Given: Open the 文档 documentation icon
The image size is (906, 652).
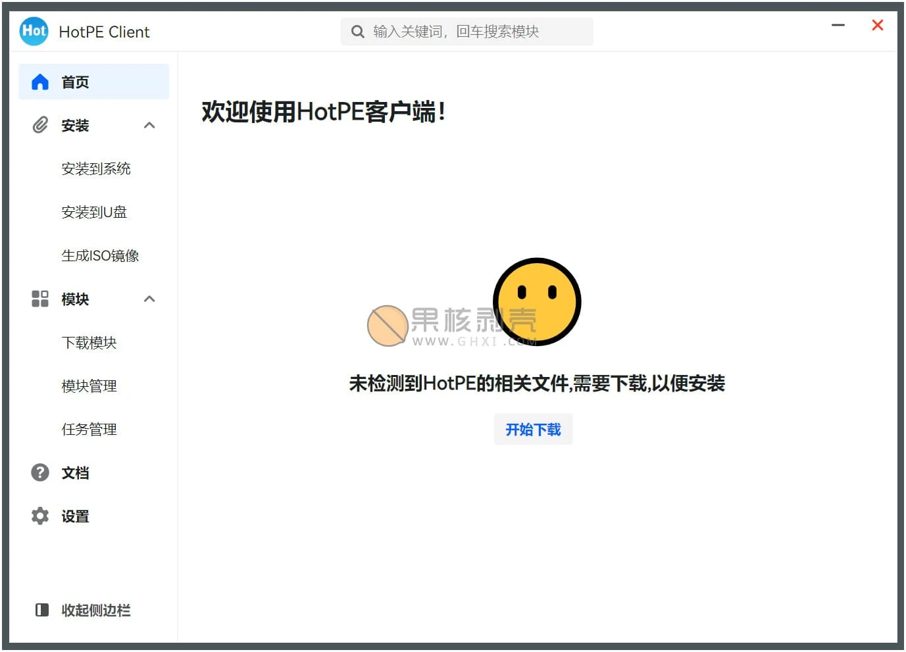Looking at the screenshot, I should (x=40, y=472).
